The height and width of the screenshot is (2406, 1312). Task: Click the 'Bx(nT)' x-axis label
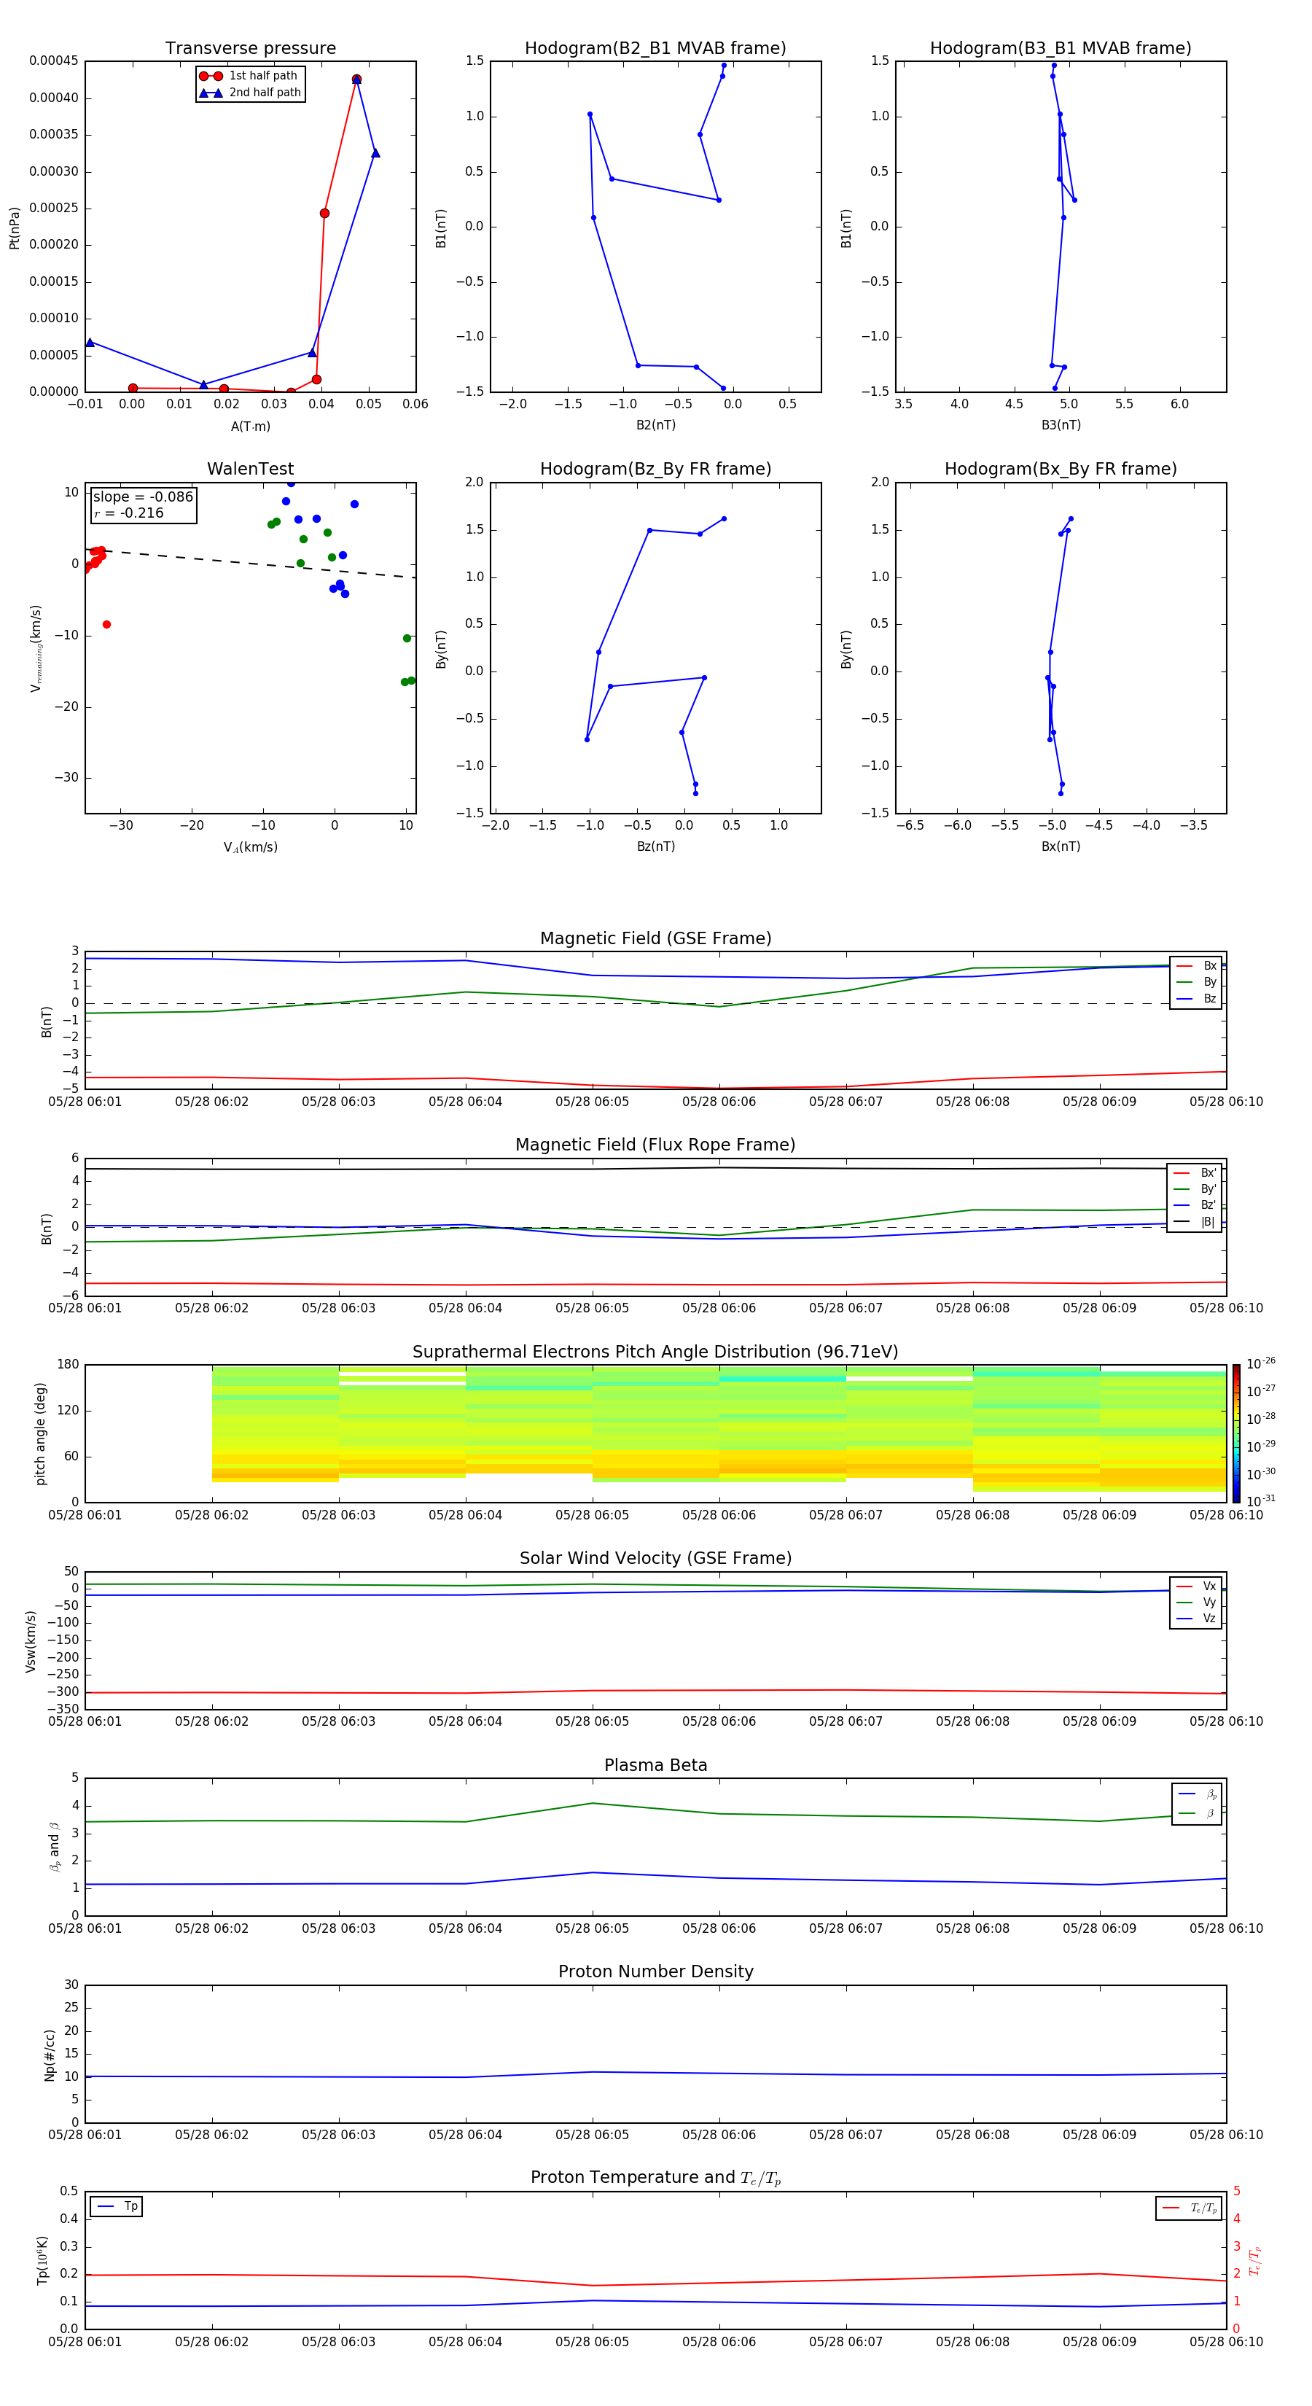[1061, 846]
